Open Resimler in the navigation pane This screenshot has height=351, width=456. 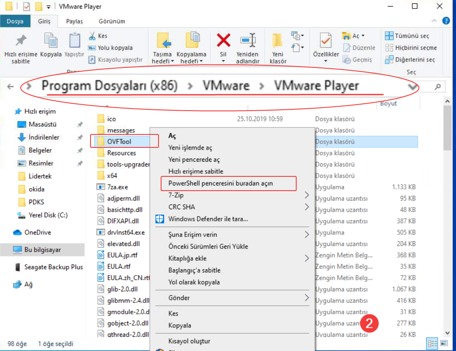click(x=36, y=163)
